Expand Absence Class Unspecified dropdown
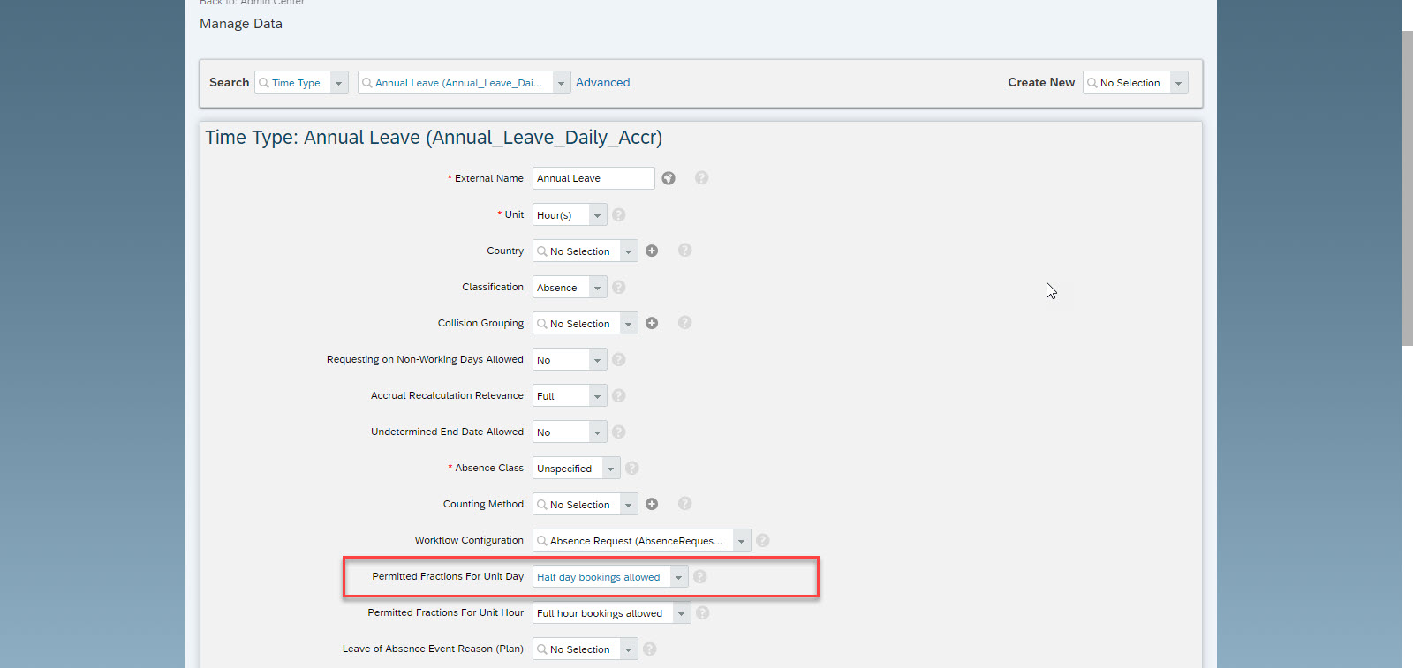 click(x=611, y=469)
